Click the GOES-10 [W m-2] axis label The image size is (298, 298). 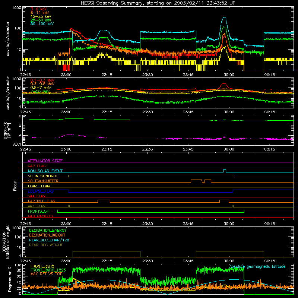pyautogui.click(x=7, y=130)
